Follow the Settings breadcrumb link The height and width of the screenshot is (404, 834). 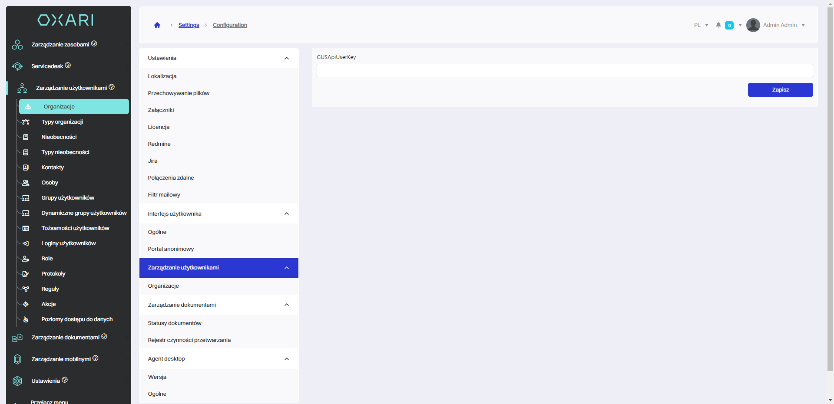pyautogui.click(x=189, y=25)
